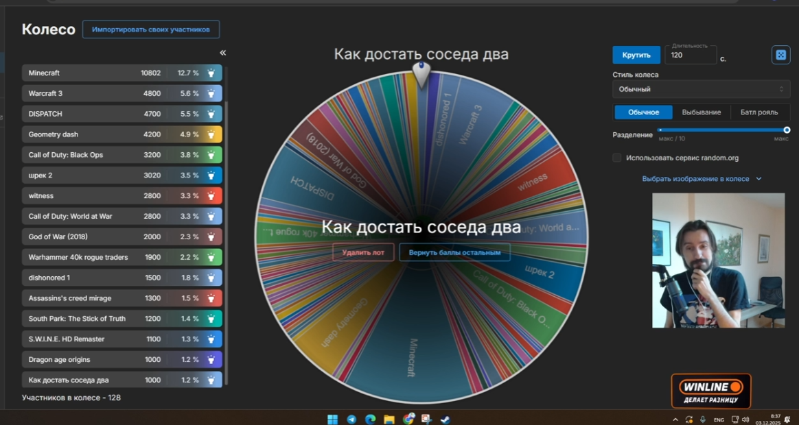
Task: Expand Выбрать изображение в колесе
Action: click(x=701, y=179)
